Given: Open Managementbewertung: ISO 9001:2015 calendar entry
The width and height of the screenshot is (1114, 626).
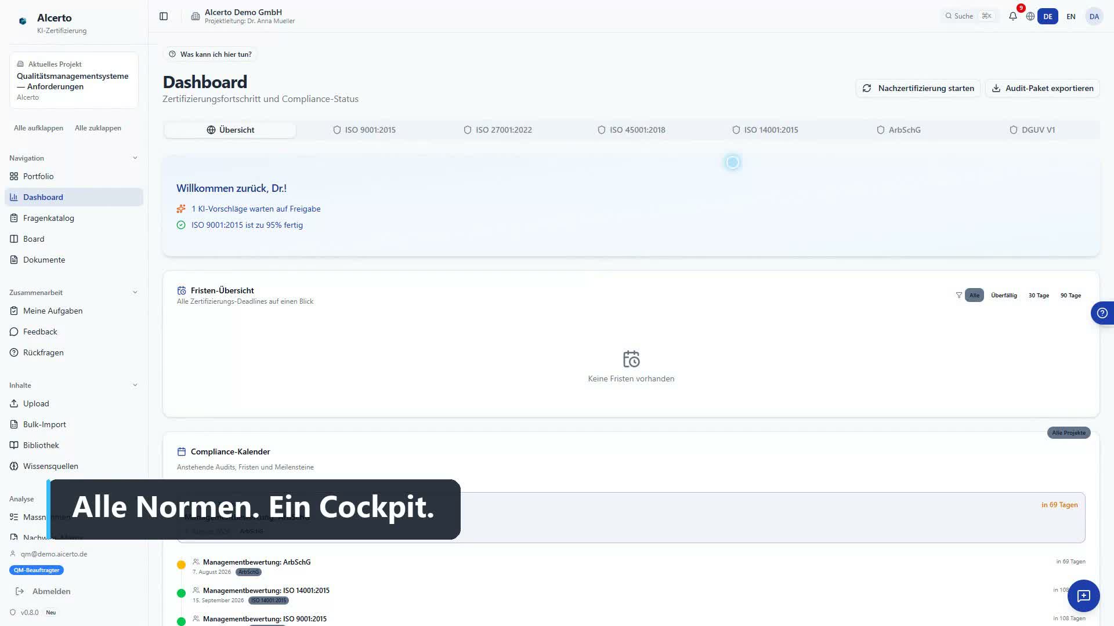Looking at the screenshot, I should (x=265, y=618).
